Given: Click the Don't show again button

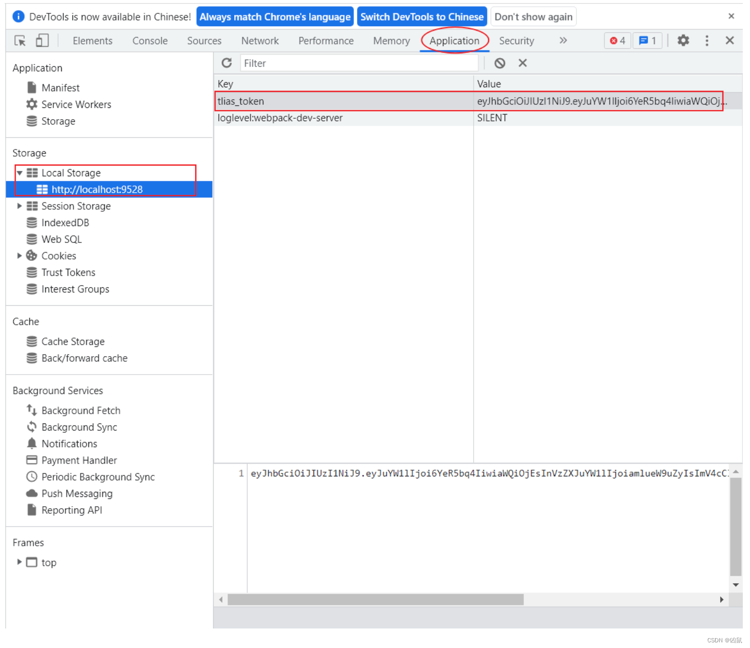Looking at the screenshot, I should pos(533,16).
